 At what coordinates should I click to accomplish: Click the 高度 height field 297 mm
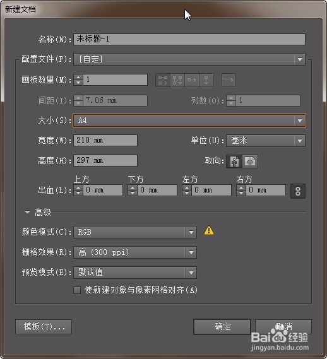[105, 160]
